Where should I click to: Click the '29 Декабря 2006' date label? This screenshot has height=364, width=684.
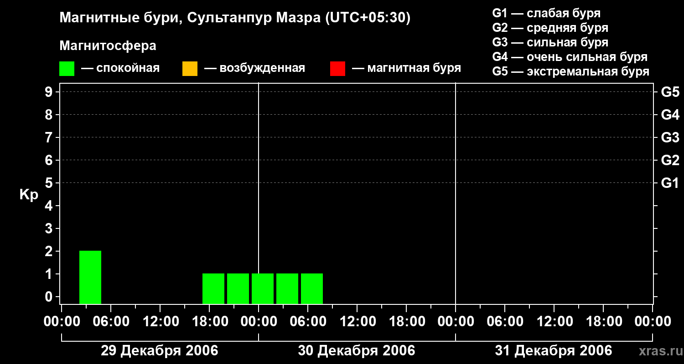pyautogui.click(x=160, y=351)
